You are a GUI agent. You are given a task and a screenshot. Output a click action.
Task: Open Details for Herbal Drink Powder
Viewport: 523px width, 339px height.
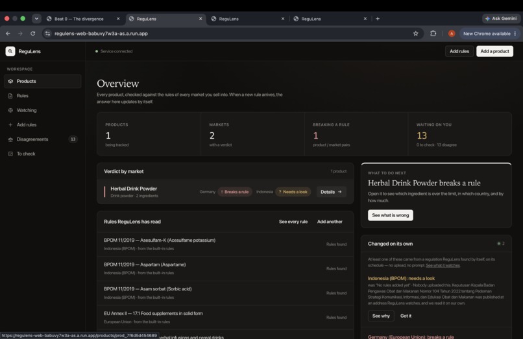331,192
